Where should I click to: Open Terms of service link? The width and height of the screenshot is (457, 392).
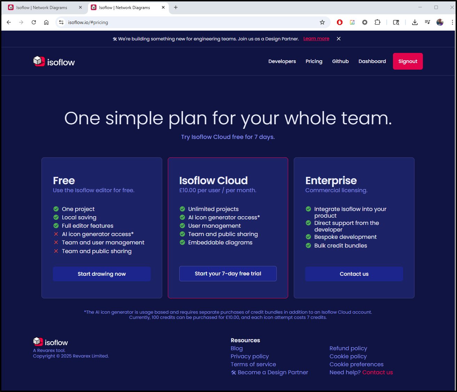click(253, 364)
